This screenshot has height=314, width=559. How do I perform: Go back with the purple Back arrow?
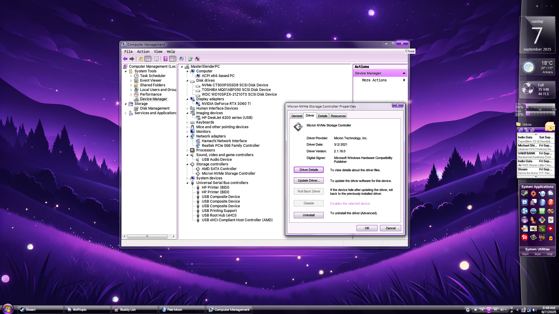coord(125,59)
